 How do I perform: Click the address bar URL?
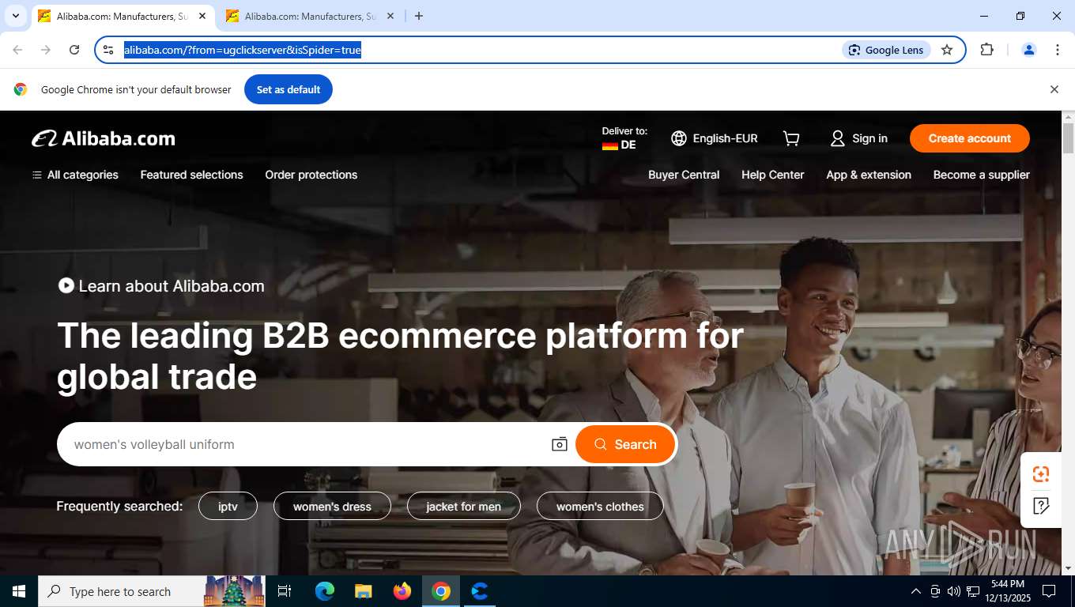pos(242,50)
